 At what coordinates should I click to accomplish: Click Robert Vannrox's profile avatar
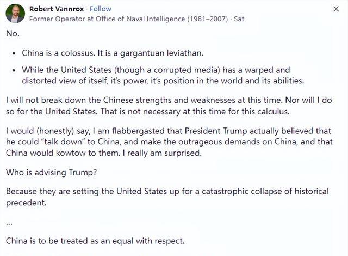[15, 14]
